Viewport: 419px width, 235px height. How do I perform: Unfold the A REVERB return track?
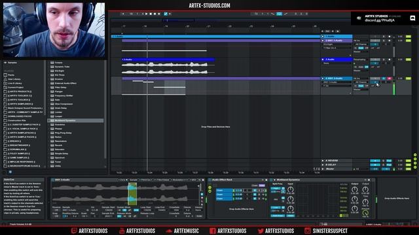(x=323, y=161)
